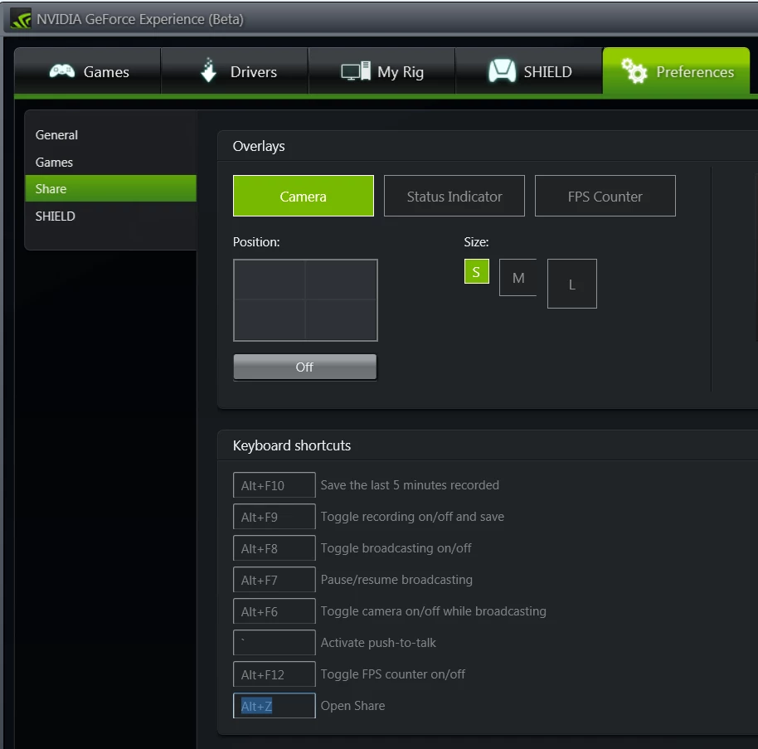This screenshot has width=758, height=749.
Task: Click 'Toggle FPS counter on/off' text
Action: tap(392, 674)
